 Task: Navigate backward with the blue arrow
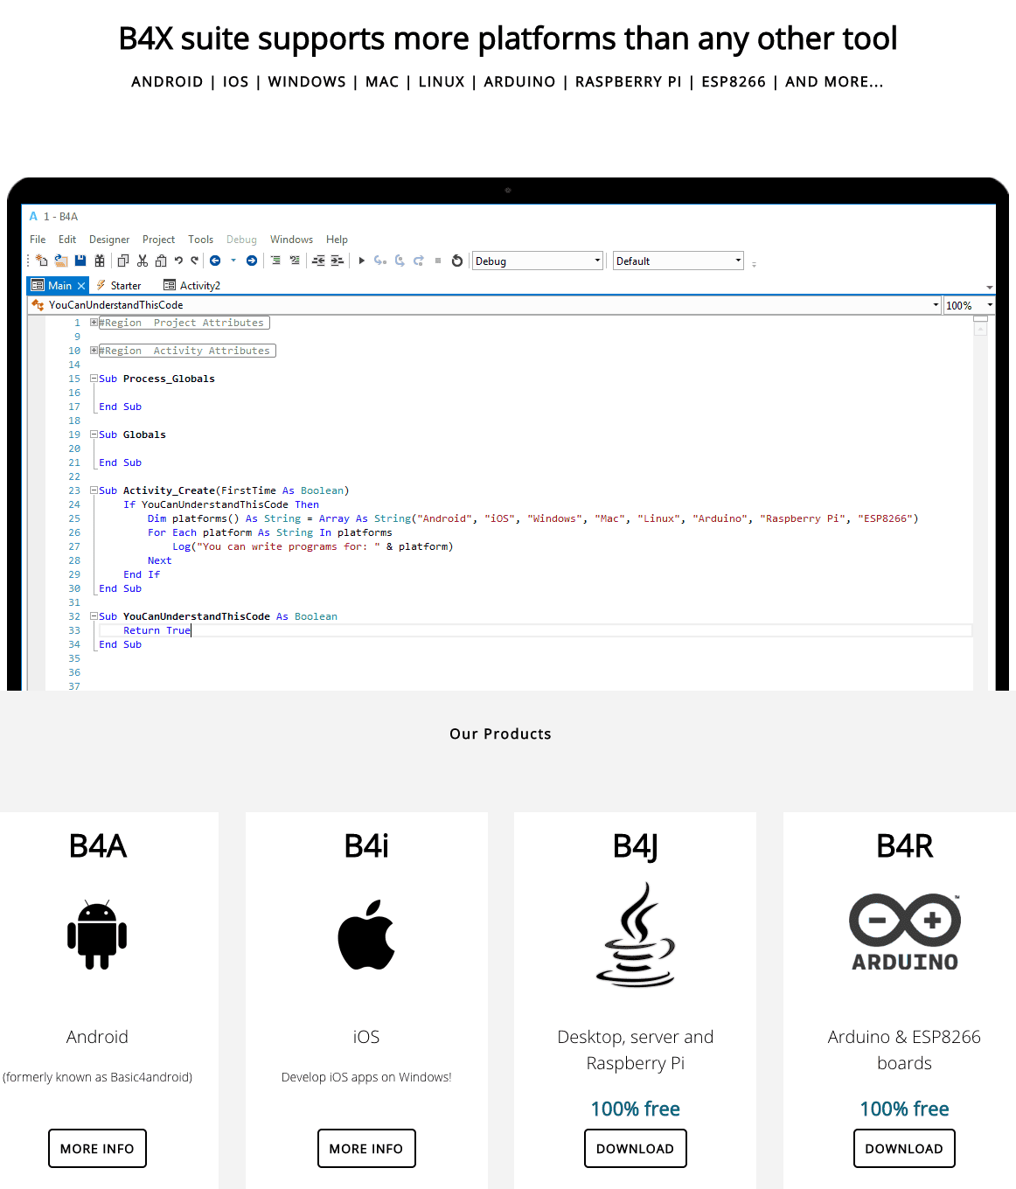click(215, 261)
